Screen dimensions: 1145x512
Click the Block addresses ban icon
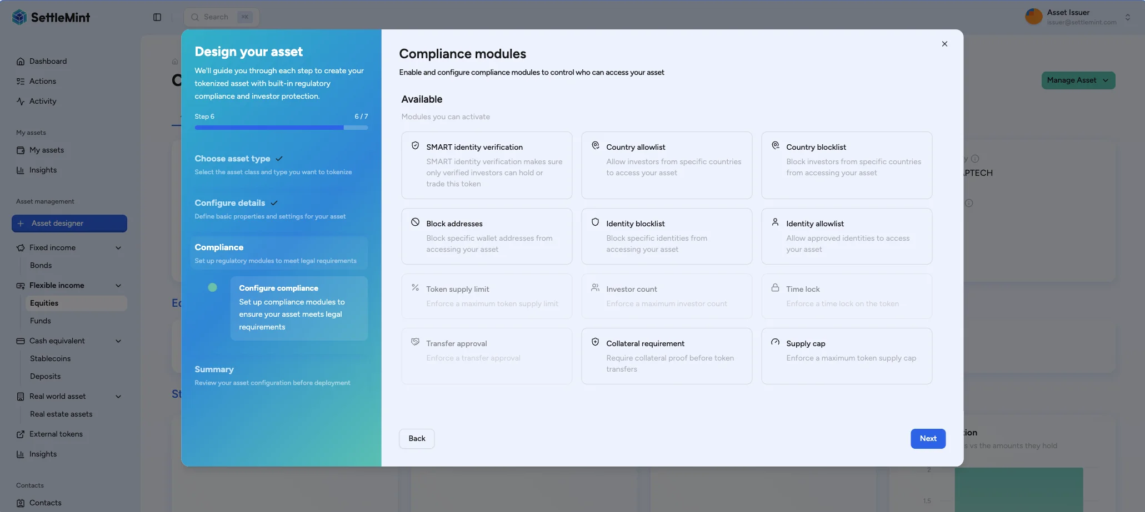[415, 222]
